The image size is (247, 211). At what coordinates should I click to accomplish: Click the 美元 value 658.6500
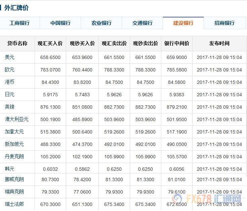pos(50,57)
